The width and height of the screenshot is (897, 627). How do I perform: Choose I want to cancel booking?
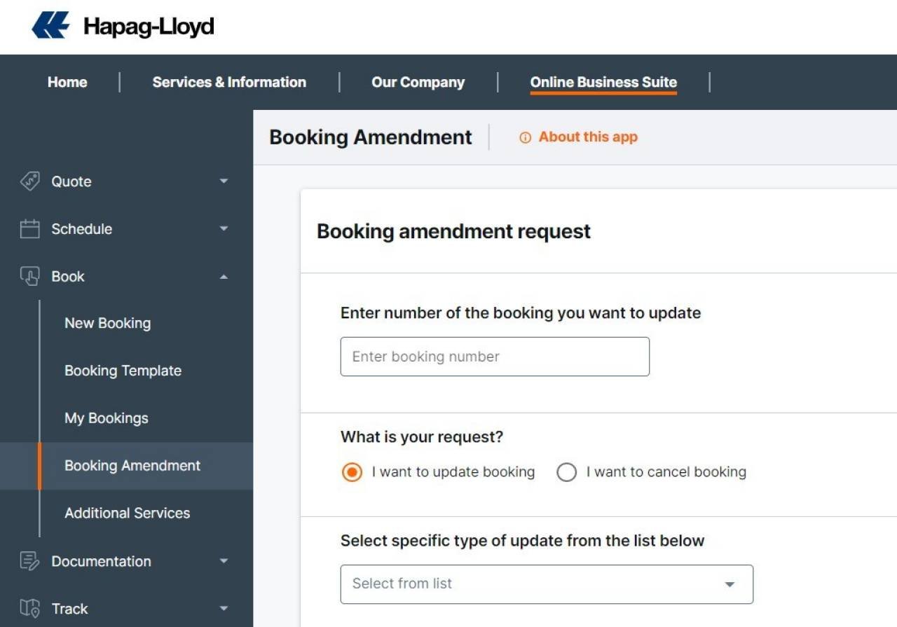(x=566, y=472)
